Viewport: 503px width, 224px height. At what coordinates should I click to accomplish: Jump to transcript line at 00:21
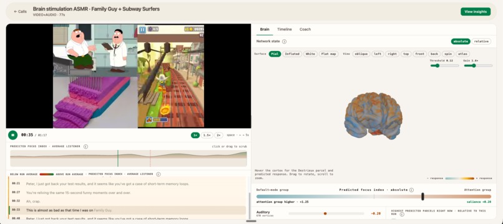point(128,184)
